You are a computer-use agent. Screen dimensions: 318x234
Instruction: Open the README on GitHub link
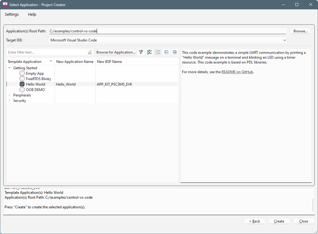point(237,72)
